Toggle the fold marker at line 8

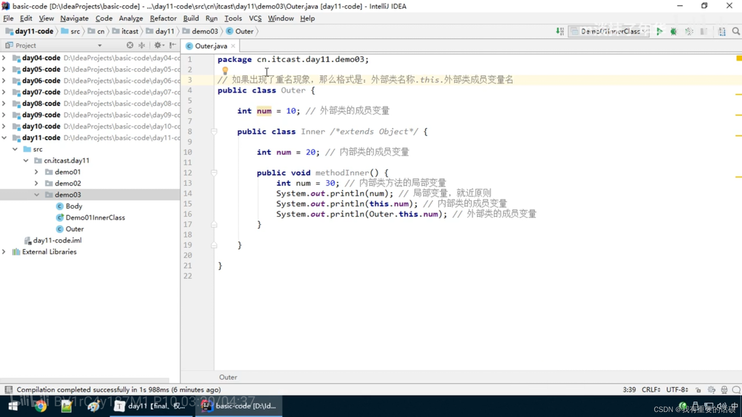click(214, 132)
